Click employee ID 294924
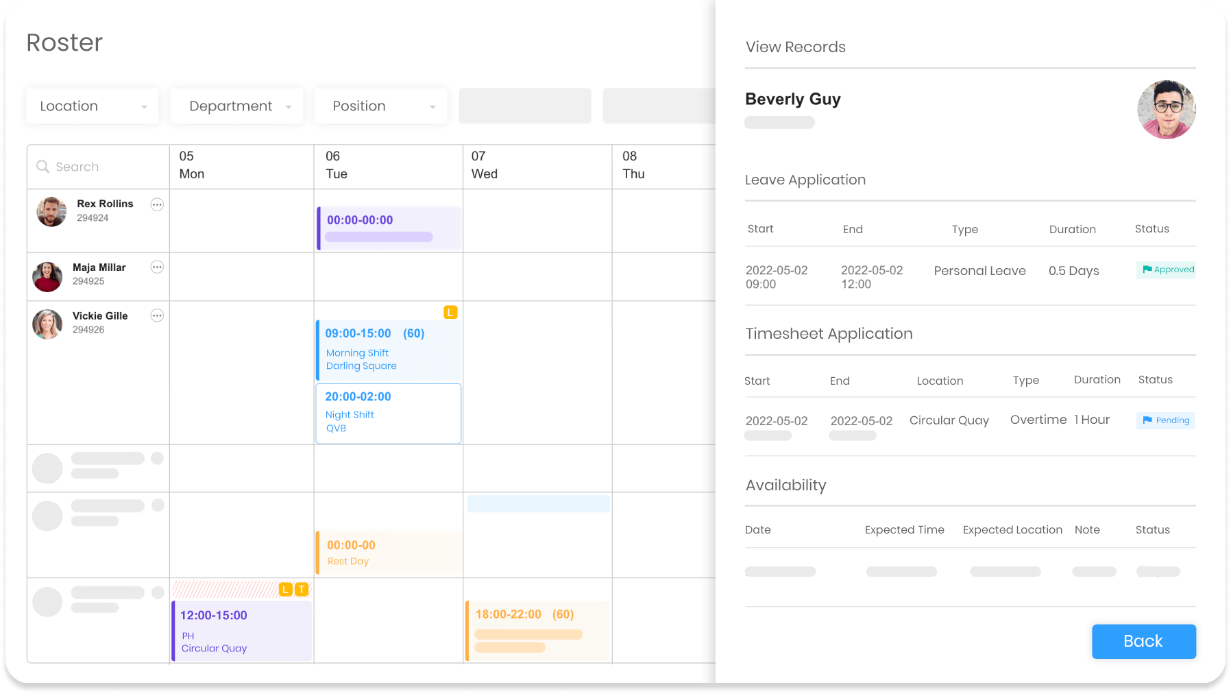This screenshot has width=1231, height=694. tap(93, 218)
